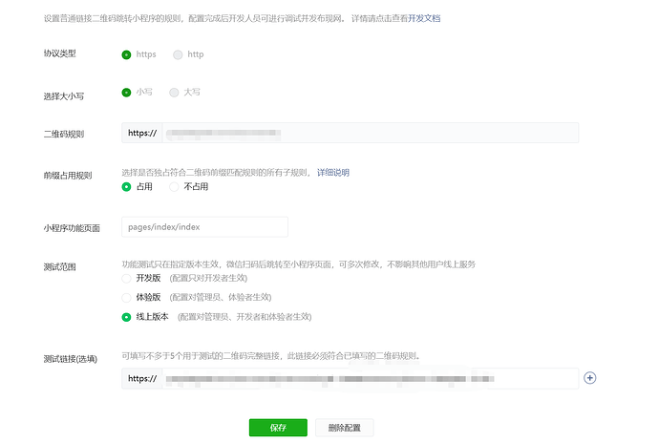The height and width of the screenshot is (443, 659).
Task: Focus the 小程序功能页面 path input
Action: [204, 227]
